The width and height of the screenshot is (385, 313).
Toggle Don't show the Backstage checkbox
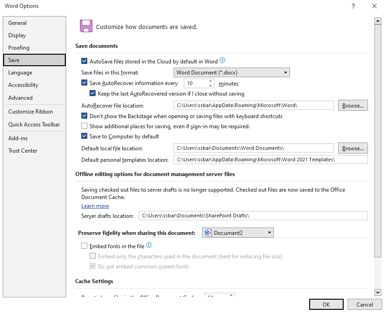tap(84, 116)
